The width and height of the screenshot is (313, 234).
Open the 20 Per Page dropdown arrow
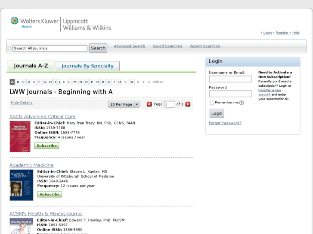(x=137, y=104)
